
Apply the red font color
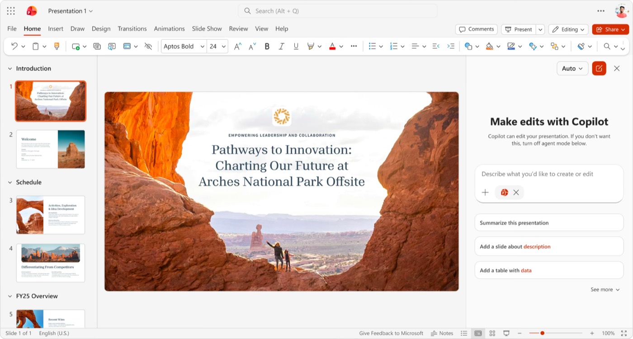point(332,46)
